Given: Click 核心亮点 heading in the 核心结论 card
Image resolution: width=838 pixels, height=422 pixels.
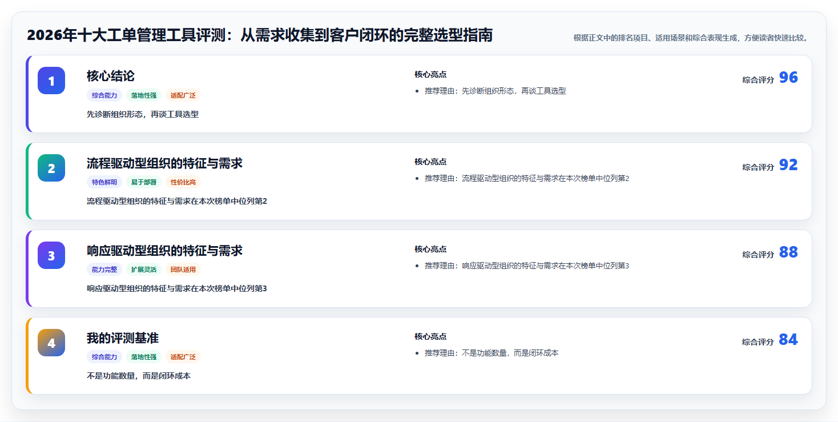Looking at the screenshot, I should point(430,74).
